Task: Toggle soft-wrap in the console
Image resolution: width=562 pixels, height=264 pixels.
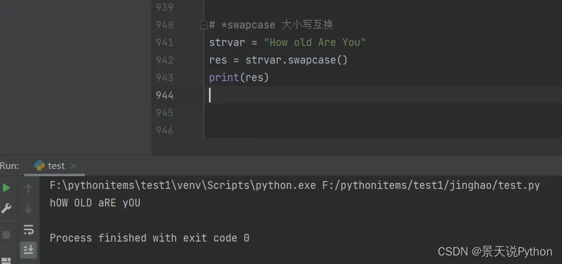Action: 28,229
